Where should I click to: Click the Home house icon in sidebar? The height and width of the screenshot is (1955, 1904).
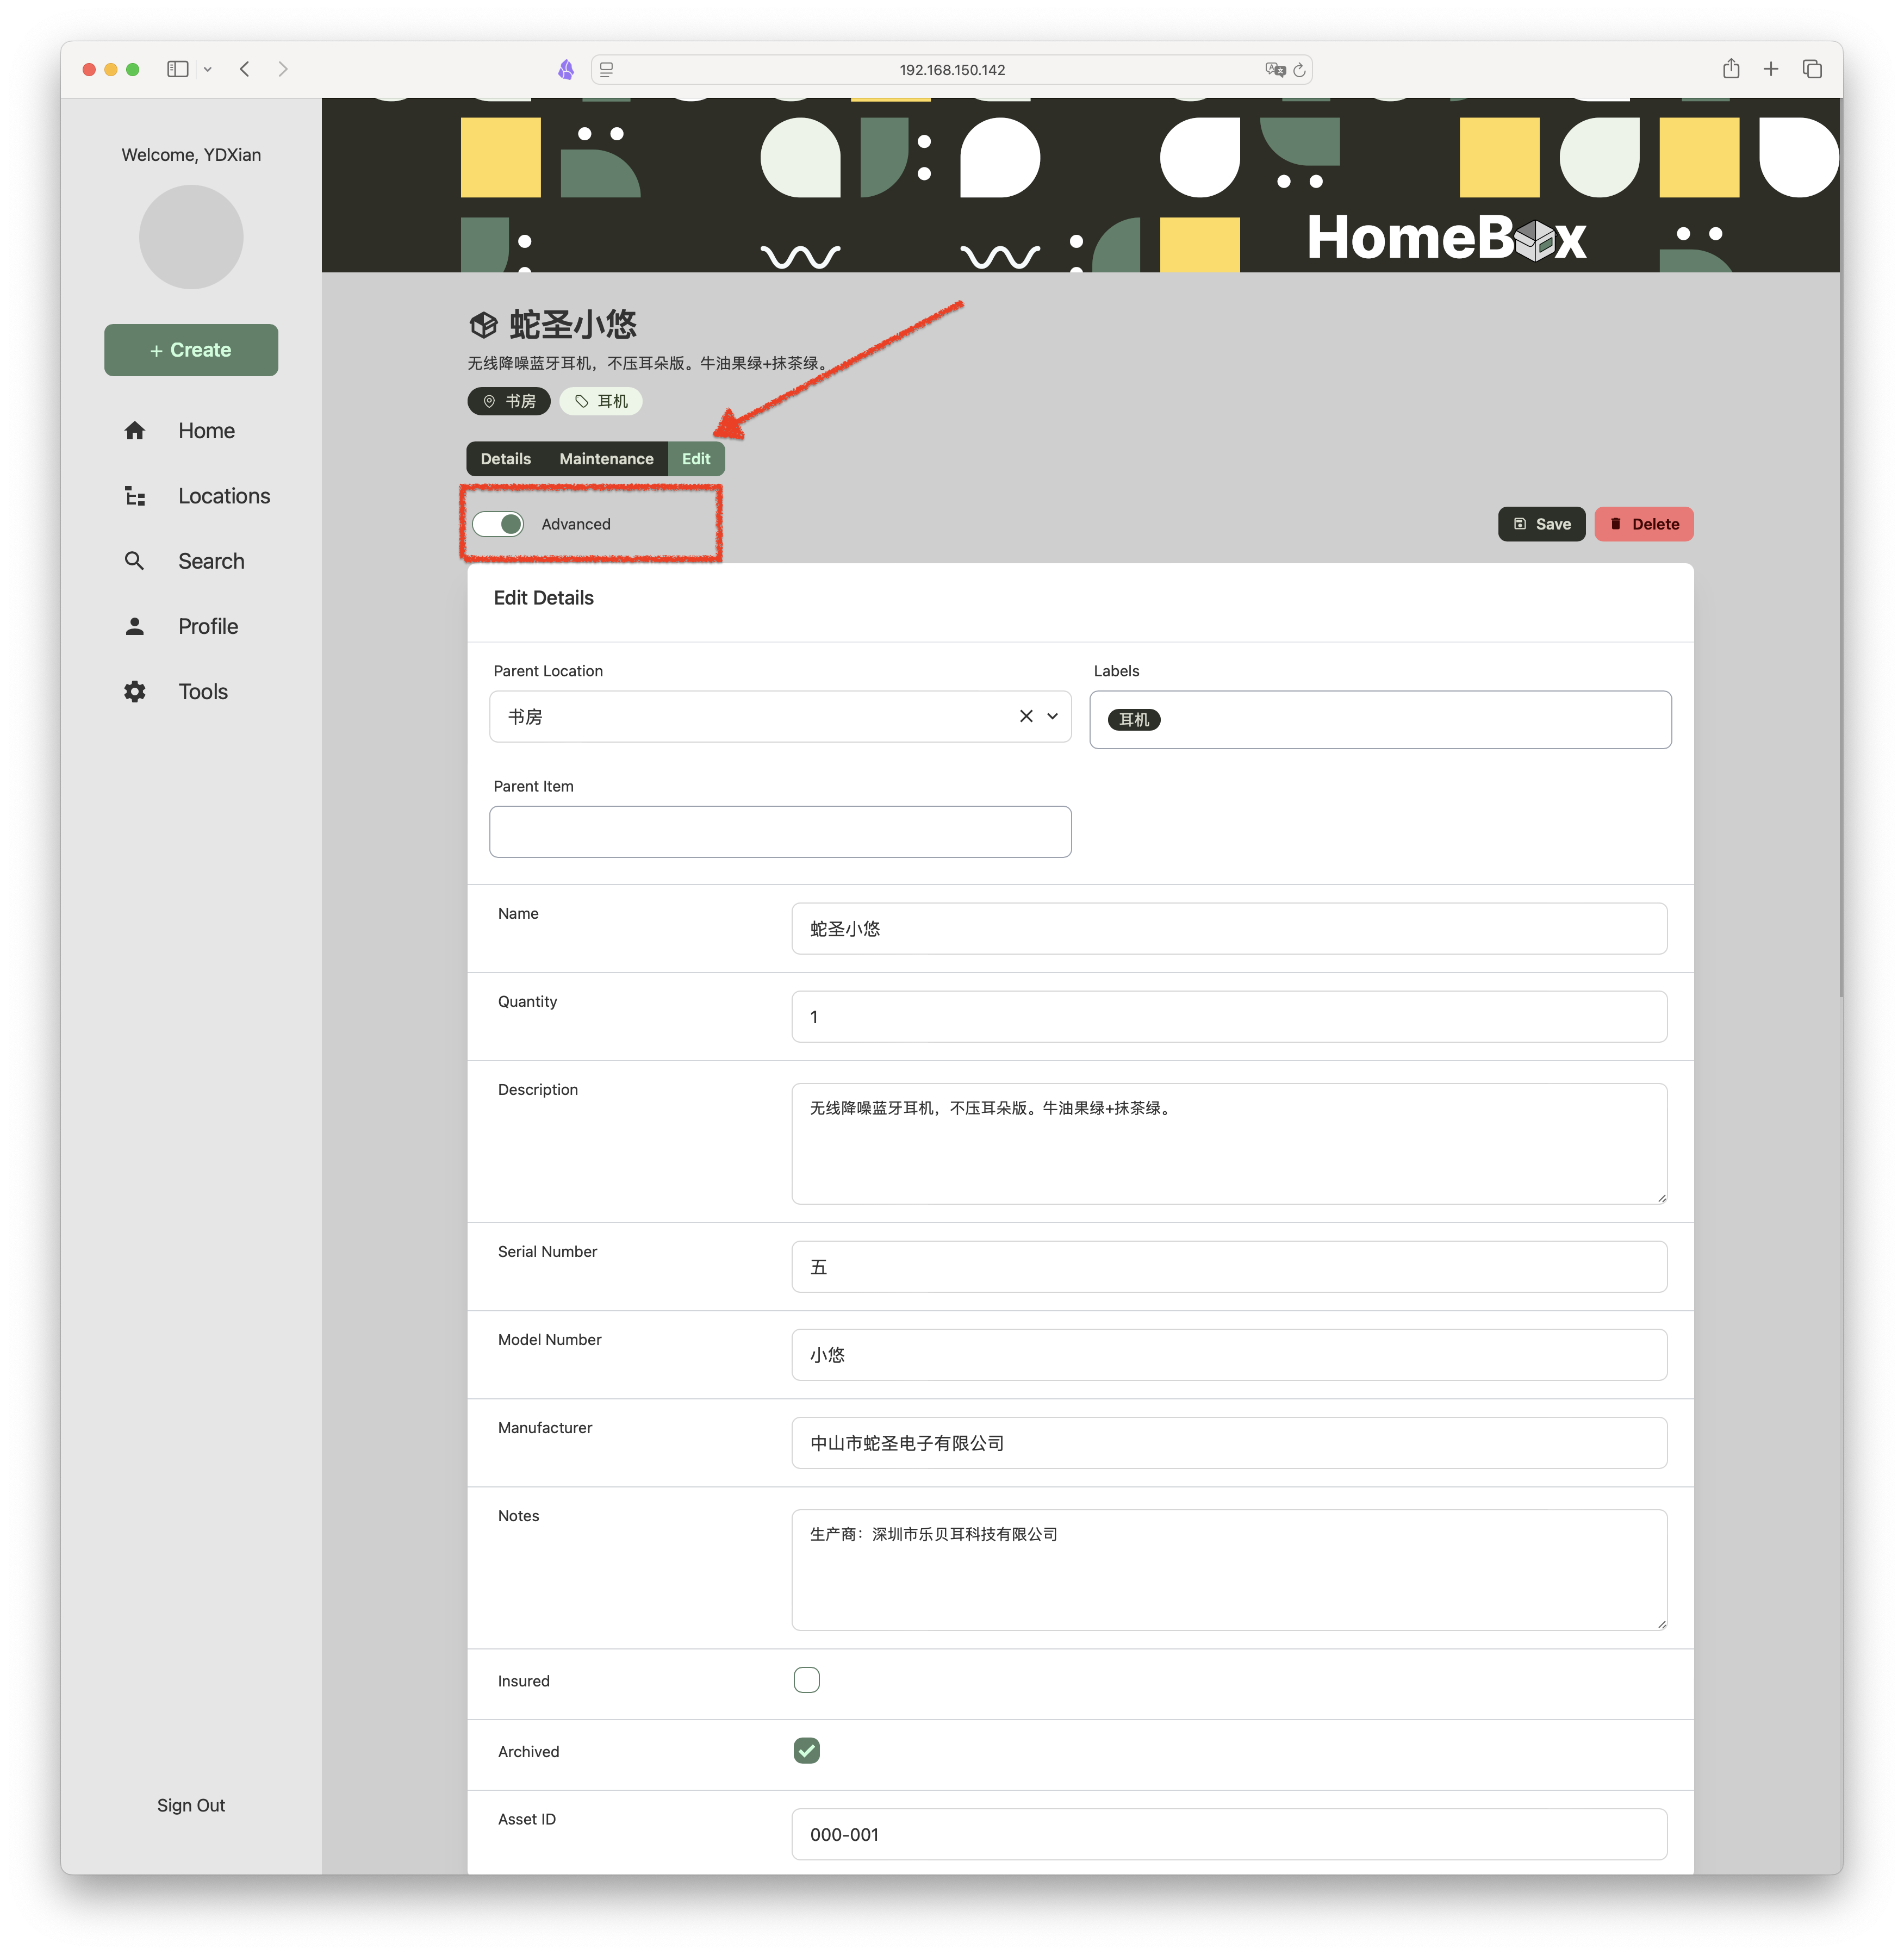[135, 431]
